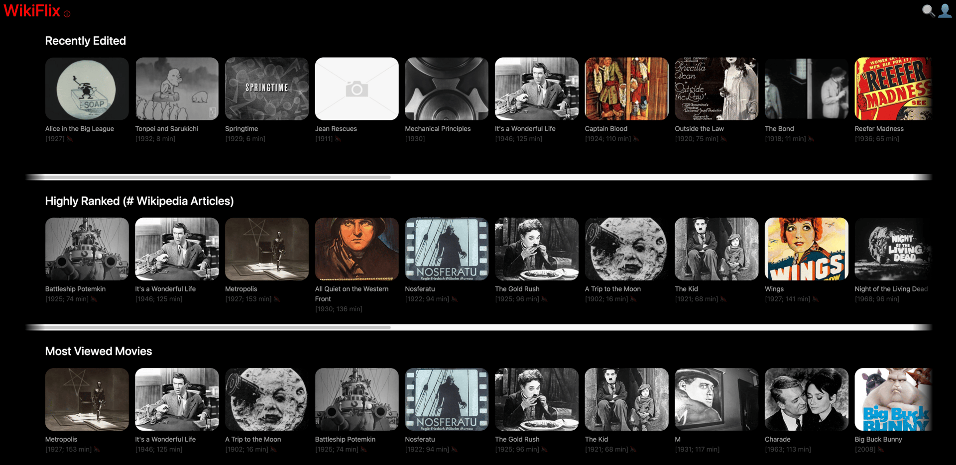Click the "[1930; 136 min]" text
The width and height of the screenshot is (956, 465).
tap(339, 309)
